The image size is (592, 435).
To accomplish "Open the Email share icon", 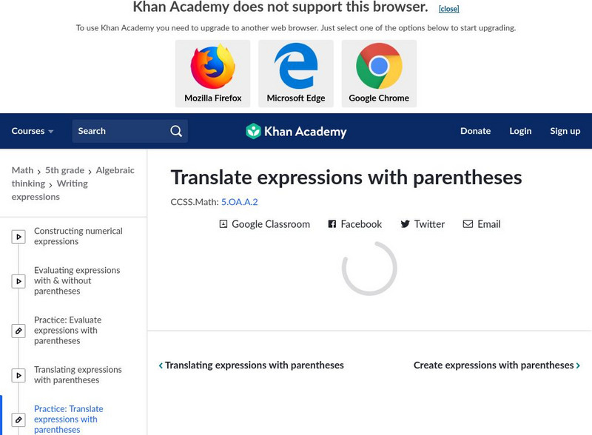I will tap(466, 224).
